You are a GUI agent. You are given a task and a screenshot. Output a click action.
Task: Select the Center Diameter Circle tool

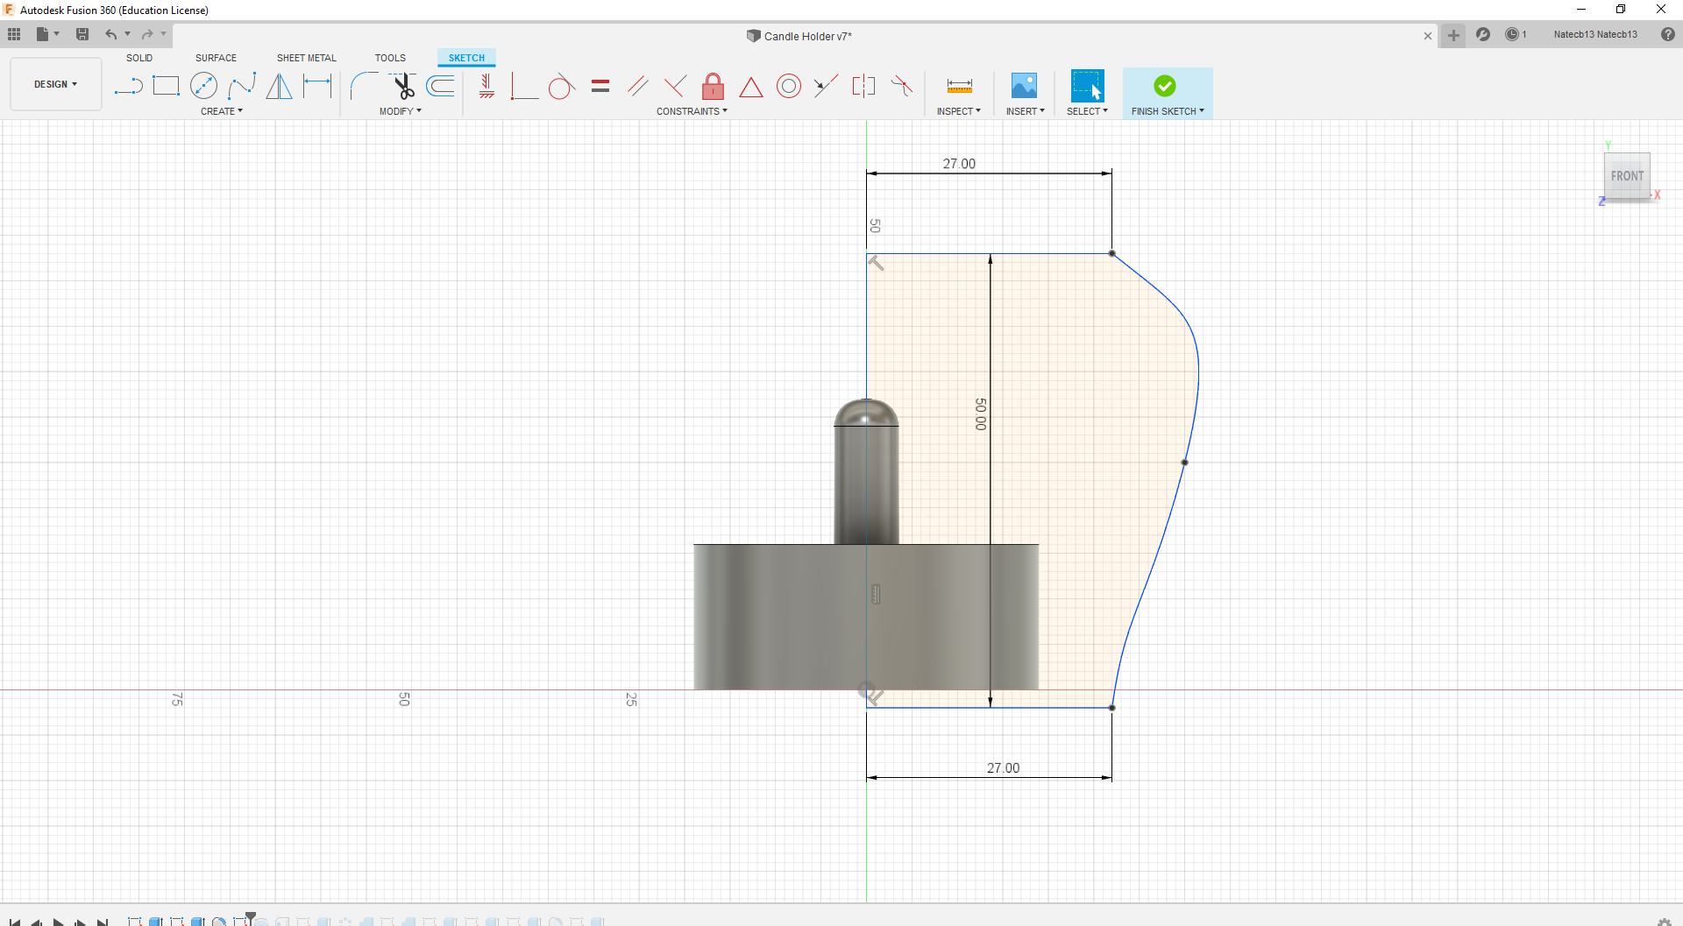204,86
